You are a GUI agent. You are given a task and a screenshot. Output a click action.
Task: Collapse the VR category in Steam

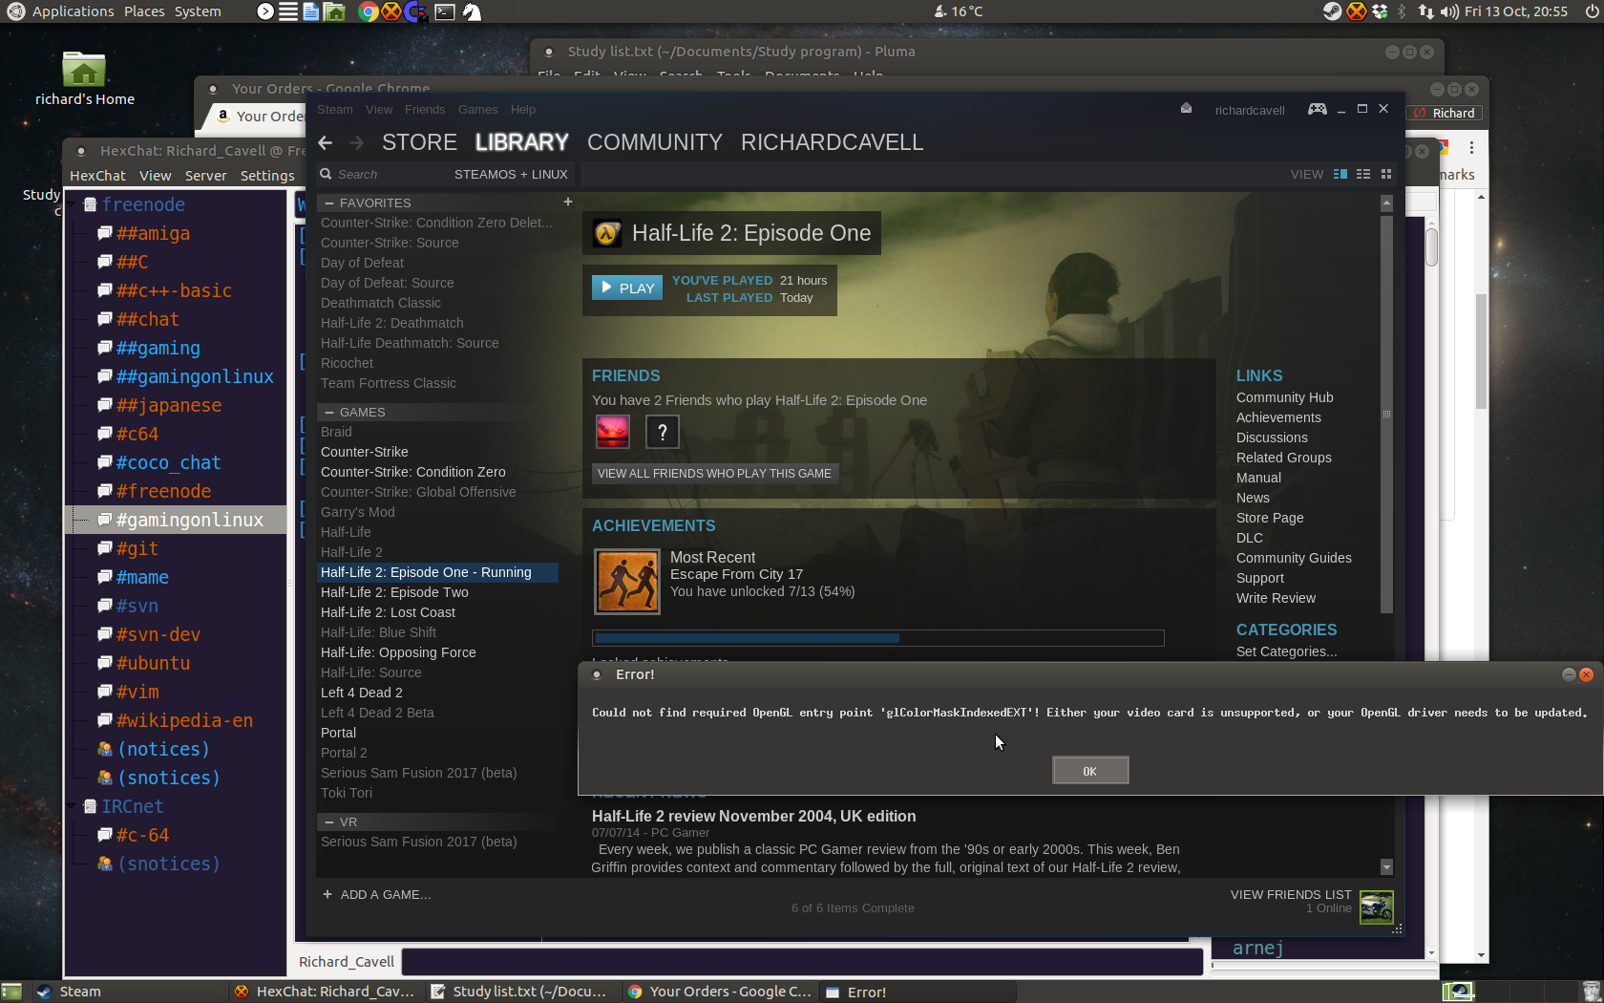329,822
